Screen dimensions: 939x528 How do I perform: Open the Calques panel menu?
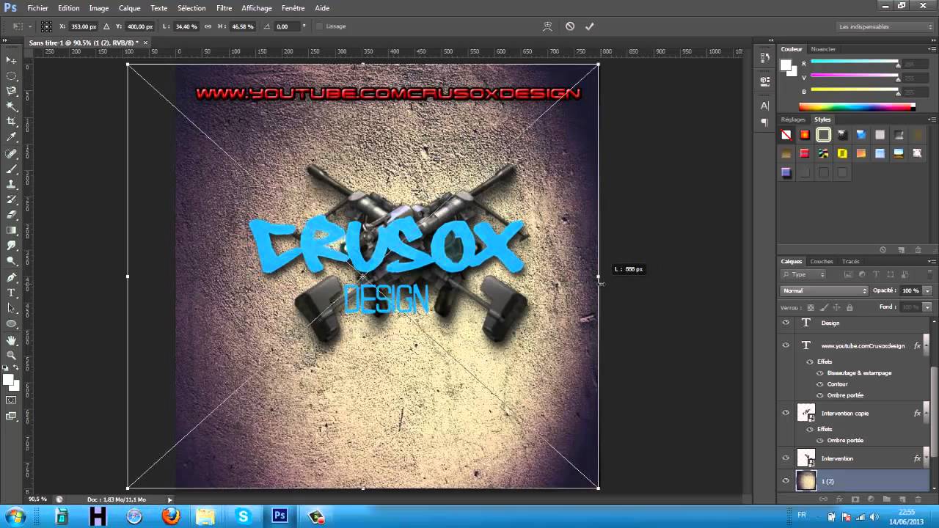pos(932,262)
